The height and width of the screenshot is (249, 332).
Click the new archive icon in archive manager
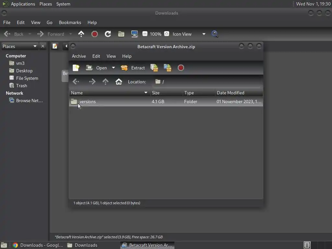tap(76, 68)
